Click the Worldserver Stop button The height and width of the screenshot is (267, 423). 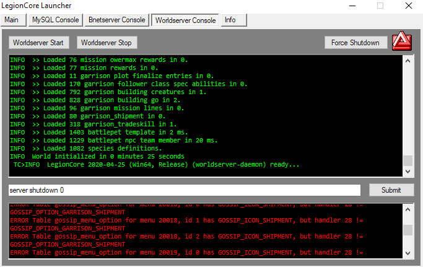coord(107,43)
